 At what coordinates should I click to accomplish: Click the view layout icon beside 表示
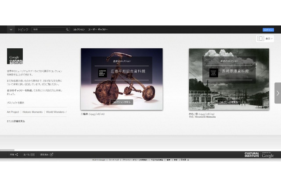tap(260, 39)
